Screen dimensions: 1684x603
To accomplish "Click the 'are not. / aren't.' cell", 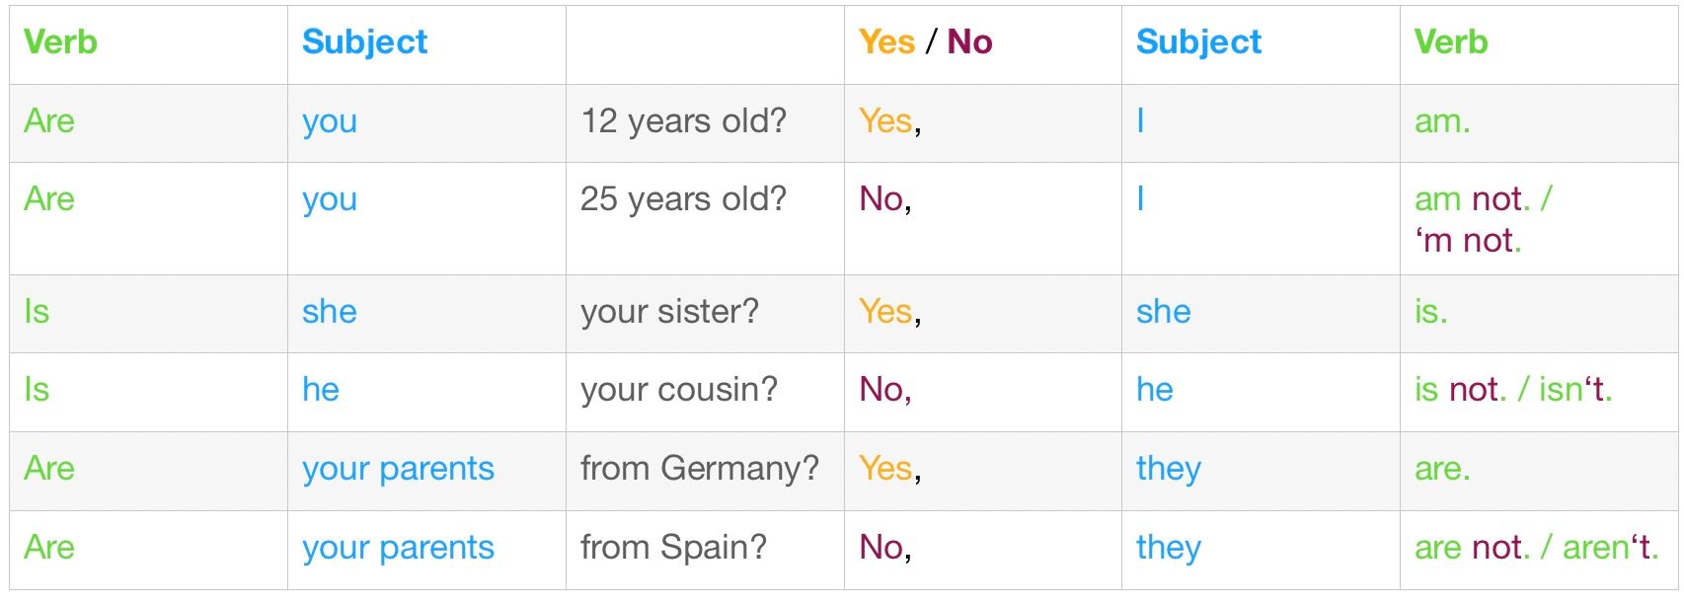I will point(1536,547).
